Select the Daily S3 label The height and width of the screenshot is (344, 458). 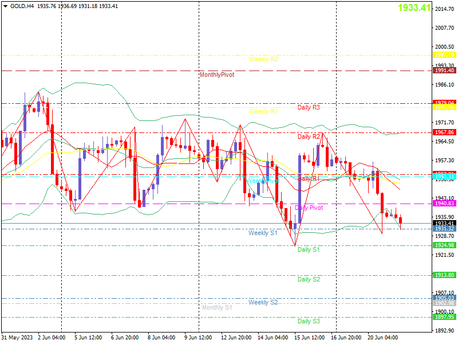(x=309, y=322)
